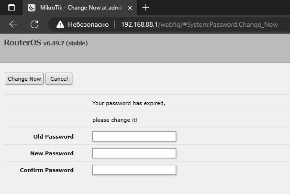
Task: Go back with the browser back arrow
Action: click(13, 24)
